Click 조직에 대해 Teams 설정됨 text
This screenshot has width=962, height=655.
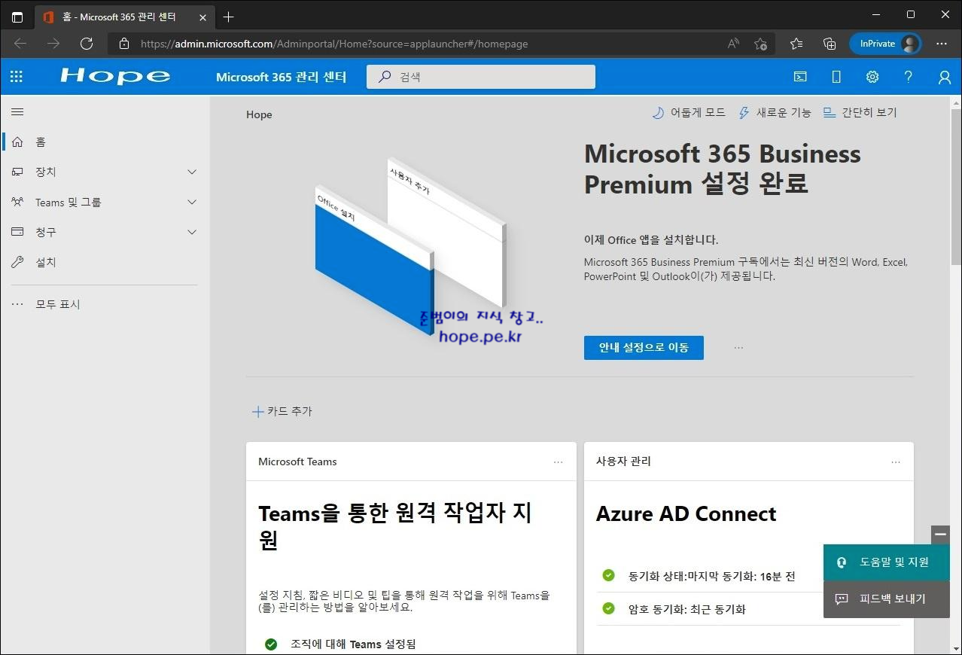click(353, 644)
